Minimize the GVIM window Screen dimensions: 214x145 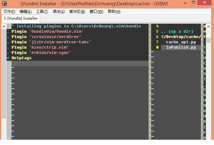coord(185,3)
